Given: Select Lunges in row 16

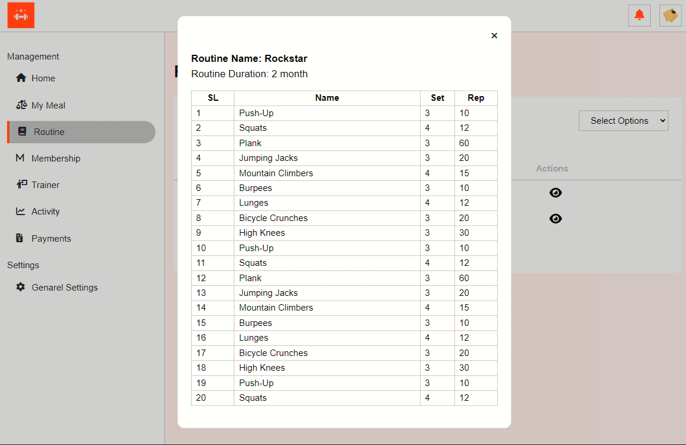Looking at the screenshot, I should pos(254,338).
